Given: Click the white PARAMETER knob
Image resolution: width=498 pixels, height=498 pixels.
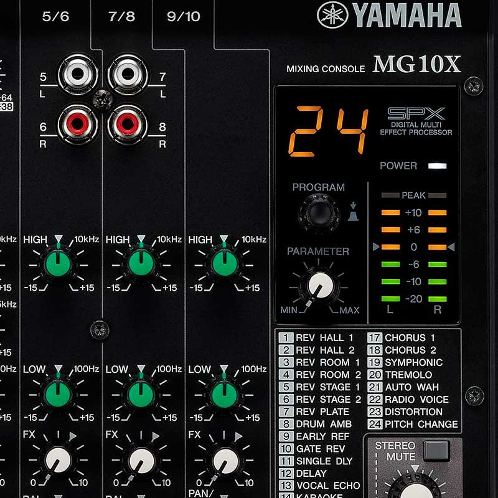Looking at the screenshot, I should click(321, 286).
